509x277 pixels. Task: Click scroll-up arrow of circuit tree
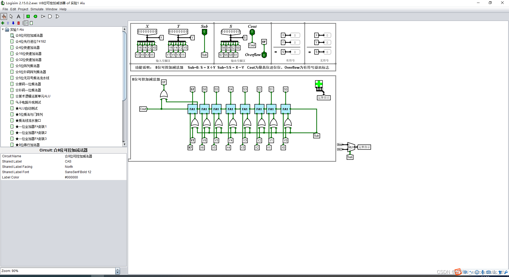[124, 29]
